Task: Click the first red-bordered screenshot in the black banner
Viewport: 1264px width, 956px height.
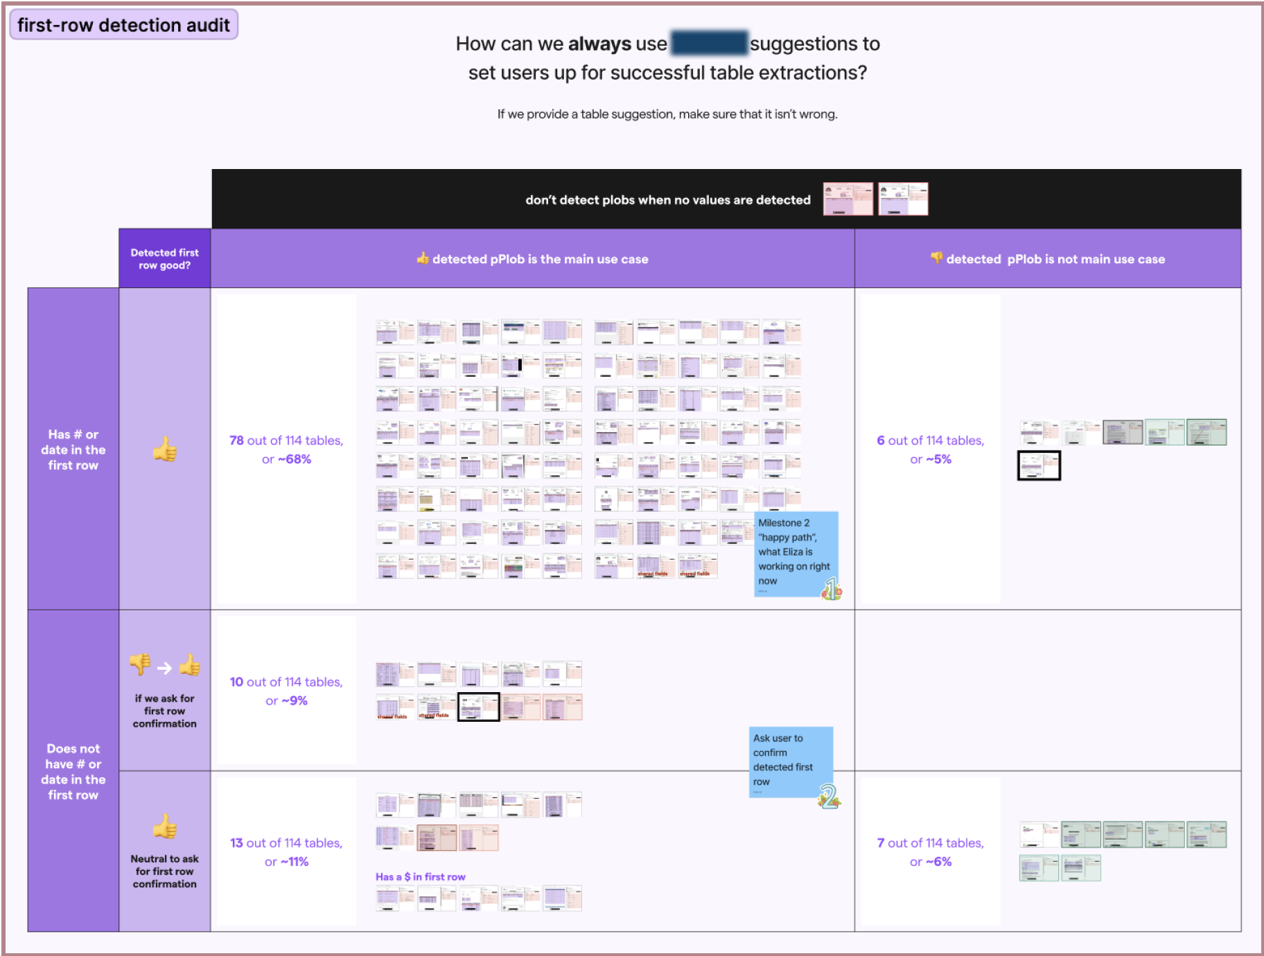Action: point(848,199)
